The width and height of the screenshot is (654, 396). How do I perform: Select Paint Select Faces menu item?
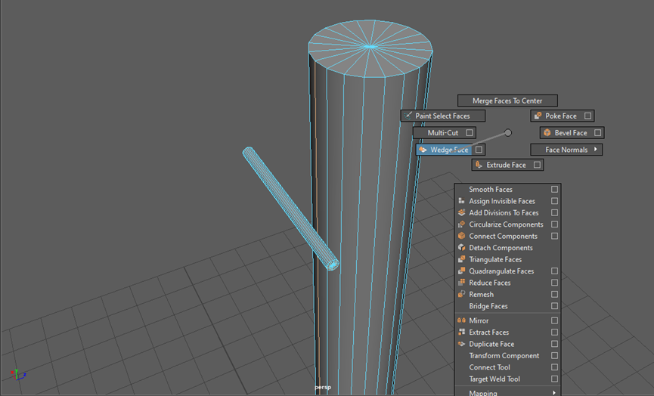[x=443, y=116]
